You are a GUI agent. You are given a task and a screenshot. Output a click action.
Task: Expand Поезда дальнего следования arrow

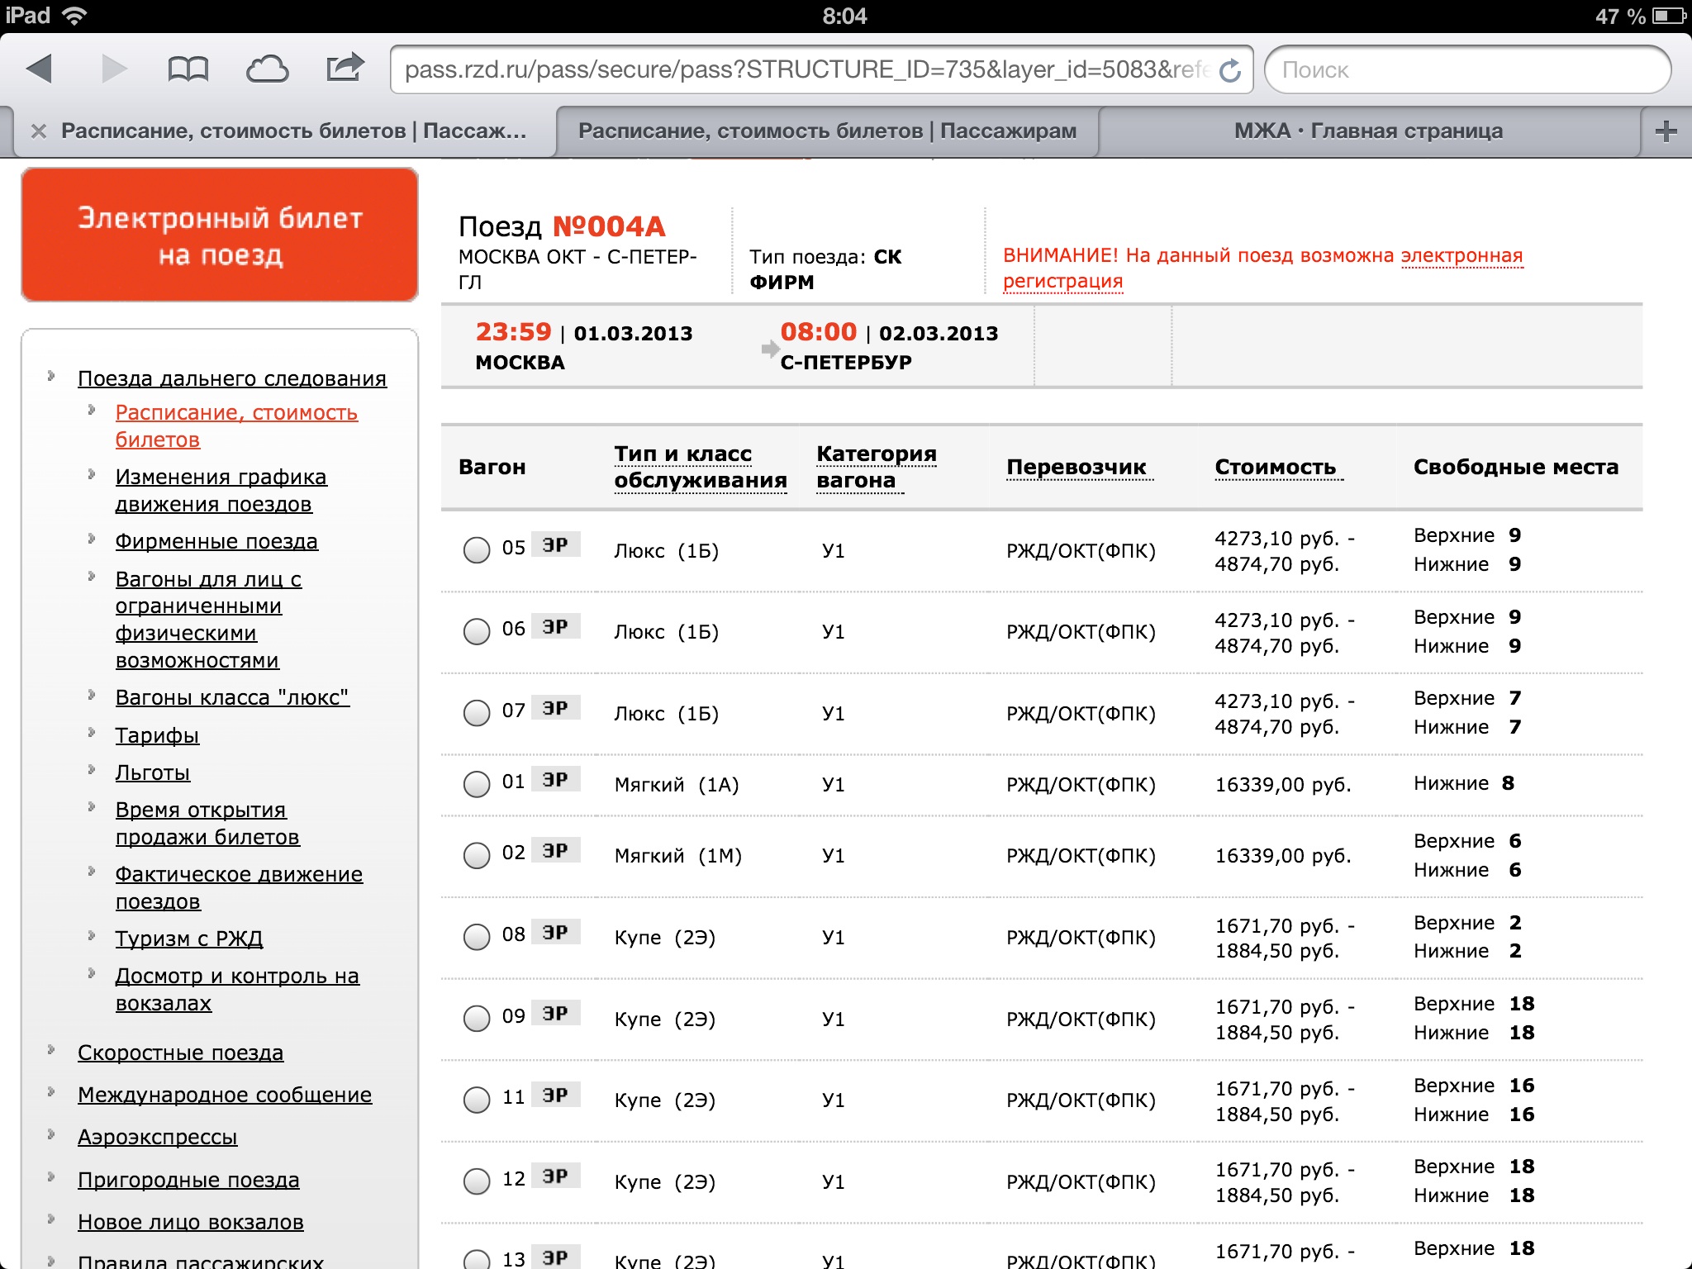click(51, 377)
